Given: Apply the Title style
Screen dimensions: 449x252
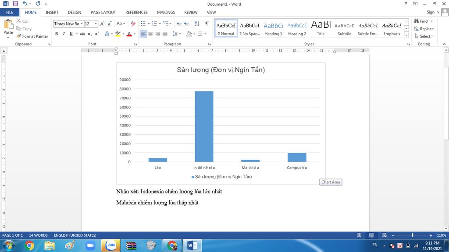Looking at the screenshot, I should (321, 28).
